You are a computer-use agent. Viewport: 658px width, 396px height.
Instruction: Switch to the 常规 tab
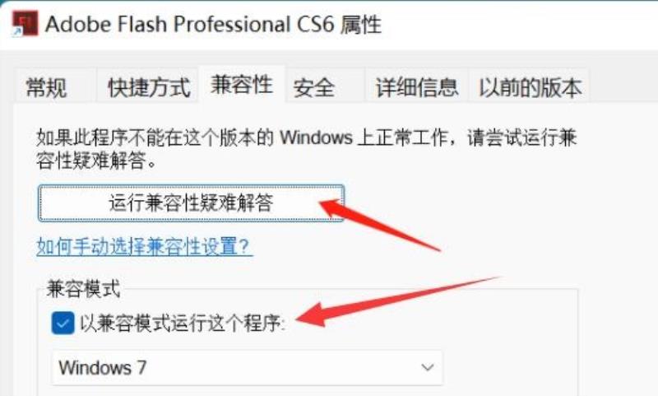[x=46, y=87]
